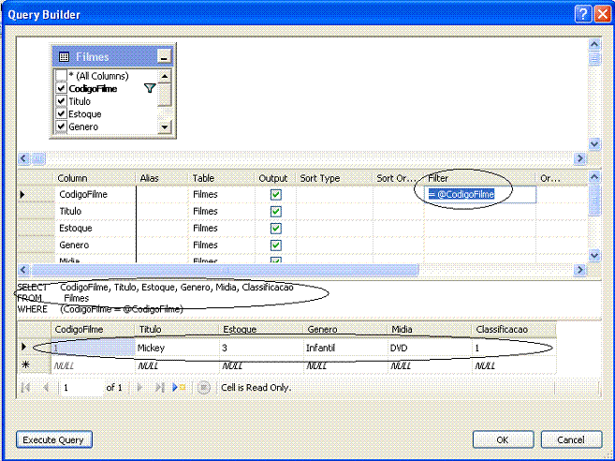Click Sort Type cell for Titulo row
The width and height of the screenshot is (615, 461).
(334, 211)
